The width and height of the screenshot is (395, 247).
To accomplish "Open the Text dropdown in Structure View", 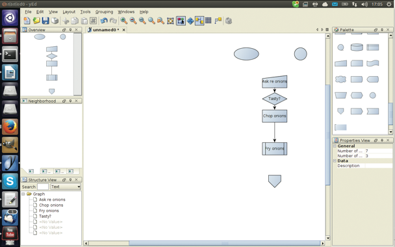I will point(66,187).
